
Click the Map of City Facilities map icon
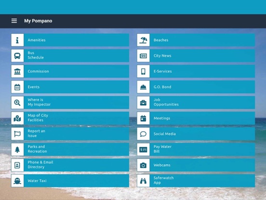point(17,118)
